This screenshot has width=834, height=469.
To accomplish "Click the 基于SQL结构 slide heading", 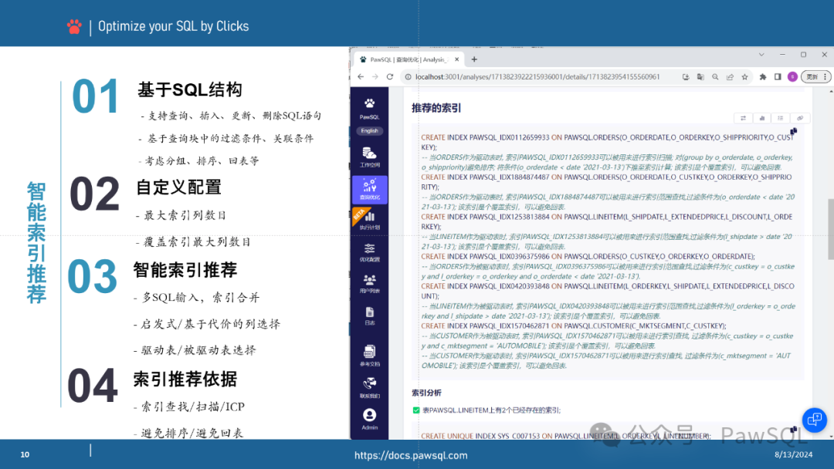I will (x=190, y=89).
